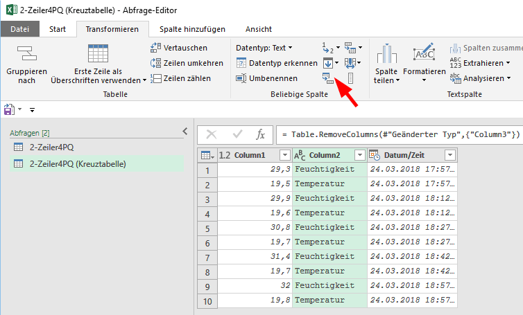Select the Transformieren tab

click(x=112, y=29)
